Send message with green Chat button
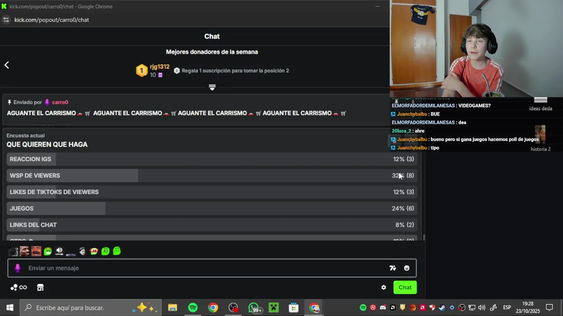This screenshot has width=563, height=316. 405,287
